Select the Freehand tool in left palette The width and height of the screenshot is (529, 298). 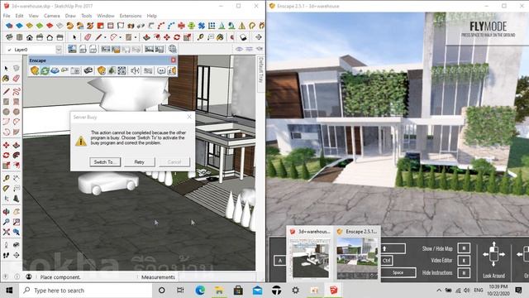(17, 92)
